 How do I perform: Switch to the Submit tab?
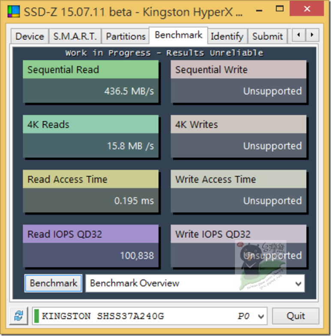268,36
